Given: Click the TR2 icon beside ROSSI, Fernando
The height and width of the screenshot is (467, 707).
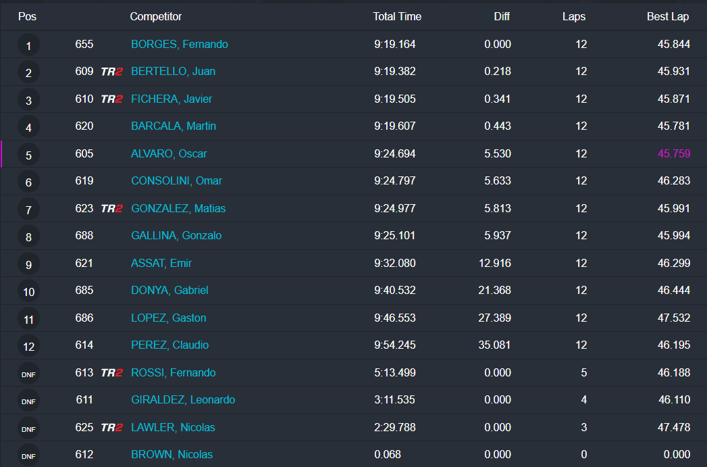Looking at the screenshot, I should pos(111,373).
